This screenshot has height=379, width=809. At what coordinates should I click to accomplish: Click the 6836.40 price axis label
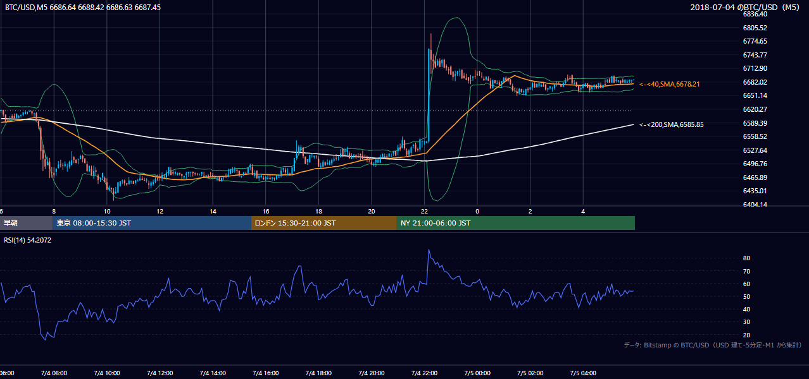755,14
